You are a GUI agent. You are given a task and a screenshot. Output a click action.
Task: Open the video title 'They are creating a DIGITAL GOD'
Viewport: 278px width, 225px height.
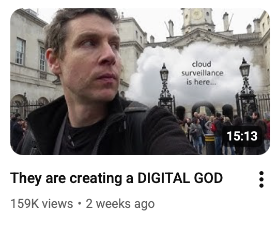pos(116,178)
